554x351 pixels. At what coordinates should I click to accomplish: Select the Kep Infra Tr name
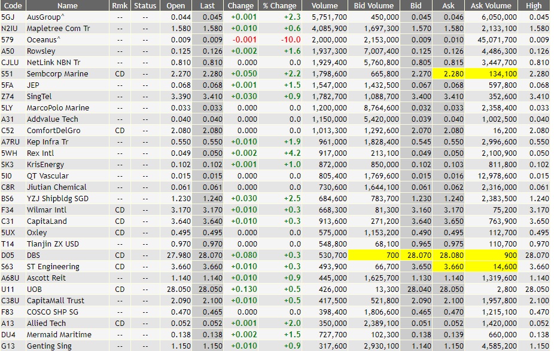[48, 141]
